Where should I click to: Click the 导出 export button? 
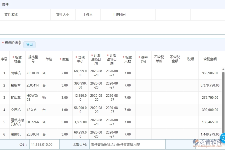[x=29, y=44]
